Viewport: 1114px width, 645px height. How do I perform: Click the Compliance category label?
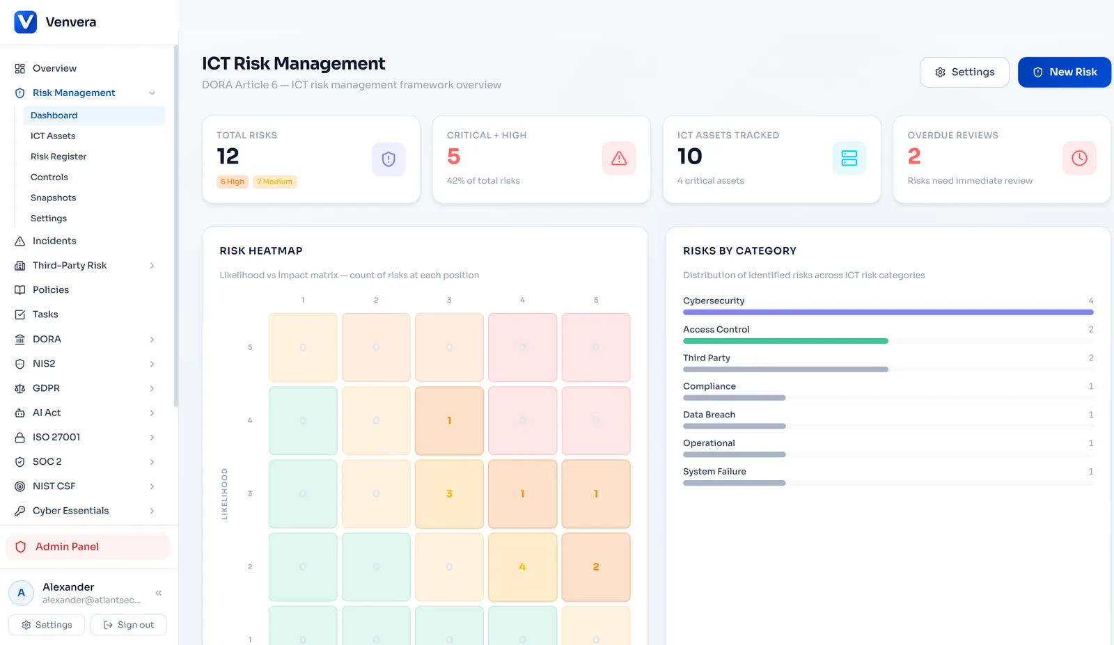(x=709, y=386)
